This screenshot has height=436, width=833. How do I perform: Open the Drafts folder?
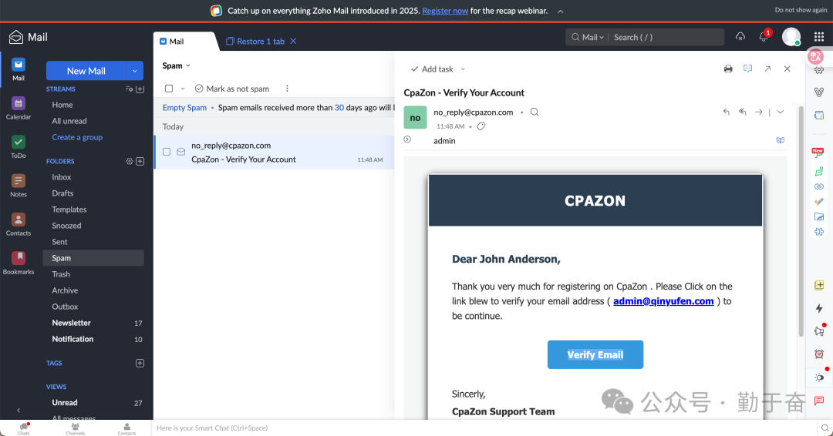(62, 193)
